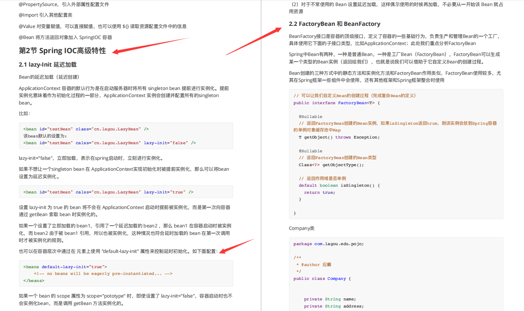Click the getObjectType() method line
This screenshot has width=524, height=311.
pyautogui.click(x=332, y=165)
